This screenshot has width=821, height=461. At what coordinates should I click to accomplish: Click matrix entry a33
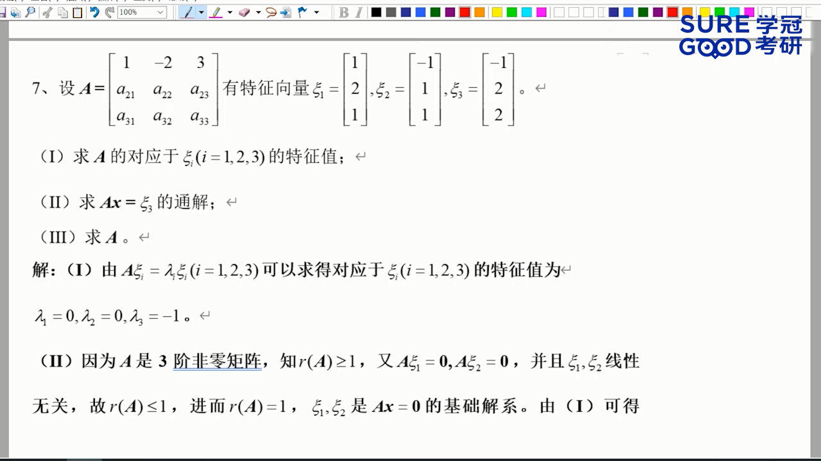click(x=199, y=117)
